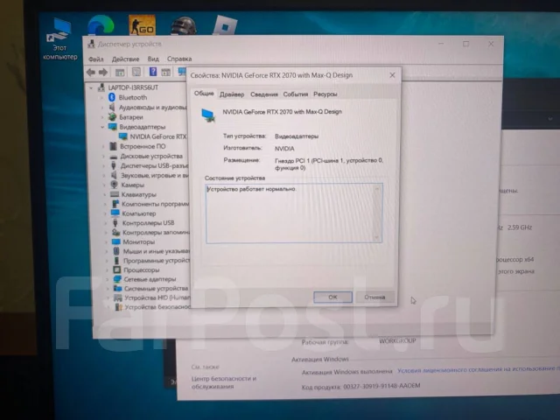This screenshot has width=560, height=420.
Task: Select the Bluetooth icon in device tree
Action: [112, 97]
